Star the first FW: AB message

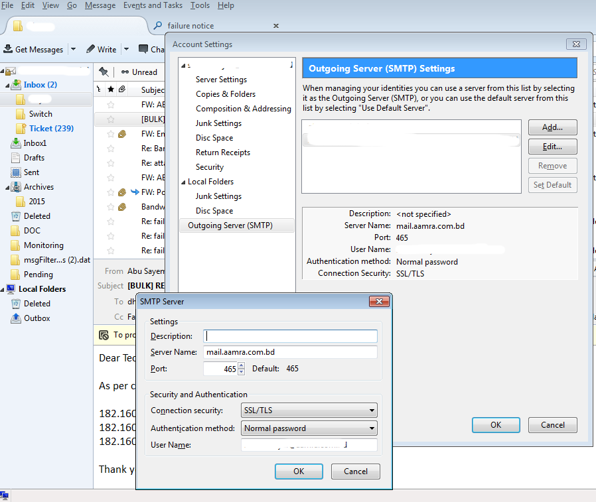(111, 105)
